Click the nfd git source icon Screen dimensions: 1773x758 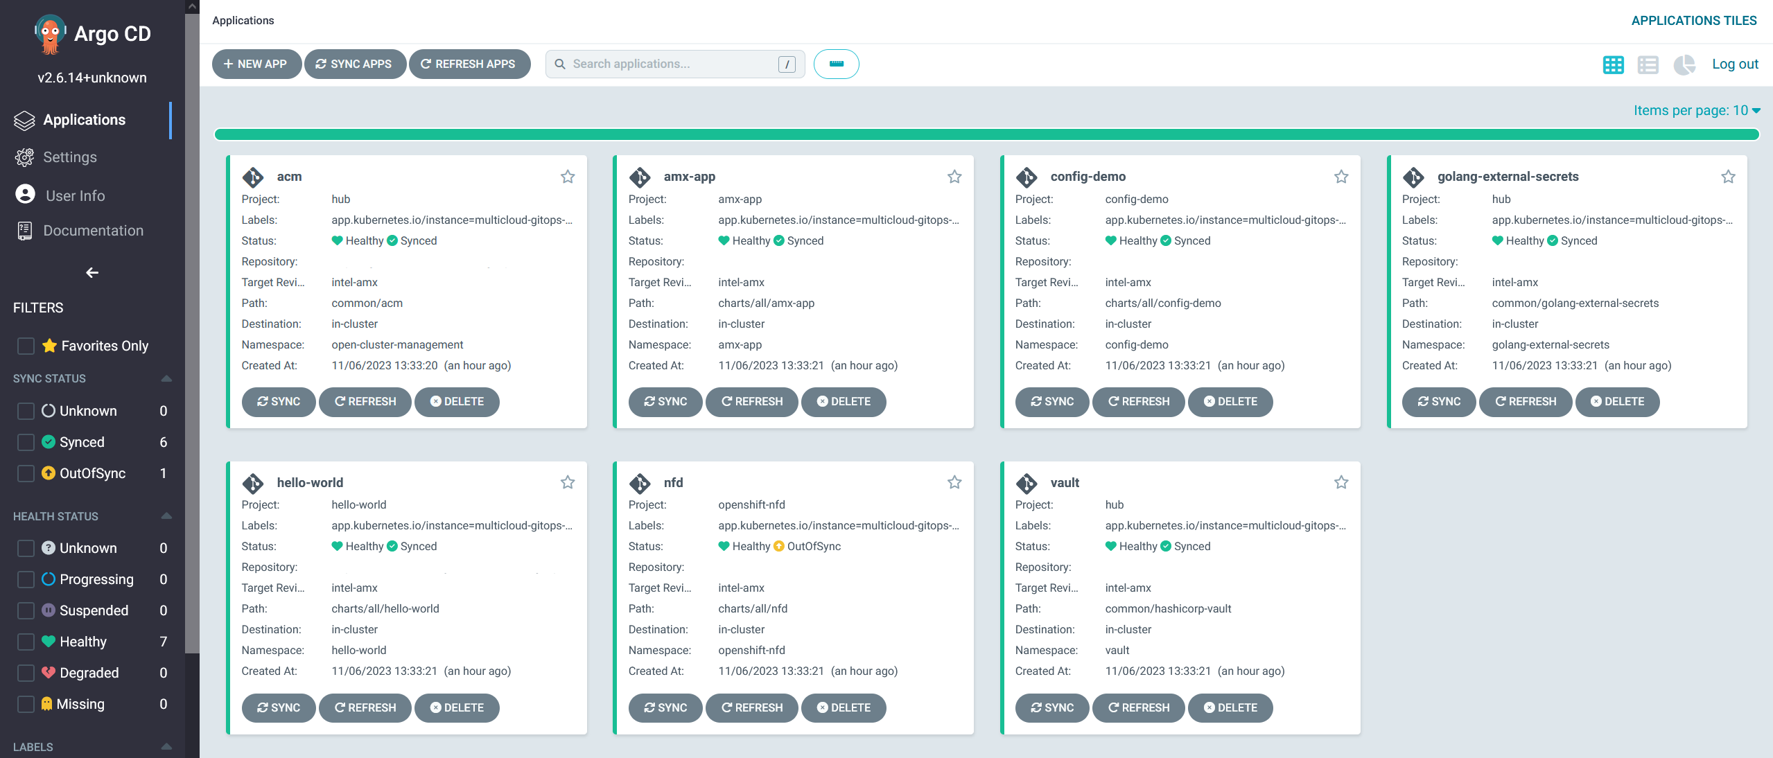[x=640, y=483]
